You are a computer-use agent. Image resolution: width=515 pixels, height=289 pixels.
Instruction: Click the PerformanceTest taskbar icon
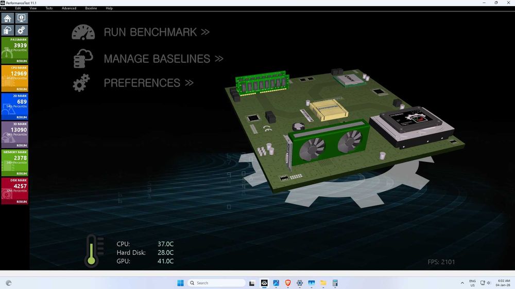click(264, 283)
